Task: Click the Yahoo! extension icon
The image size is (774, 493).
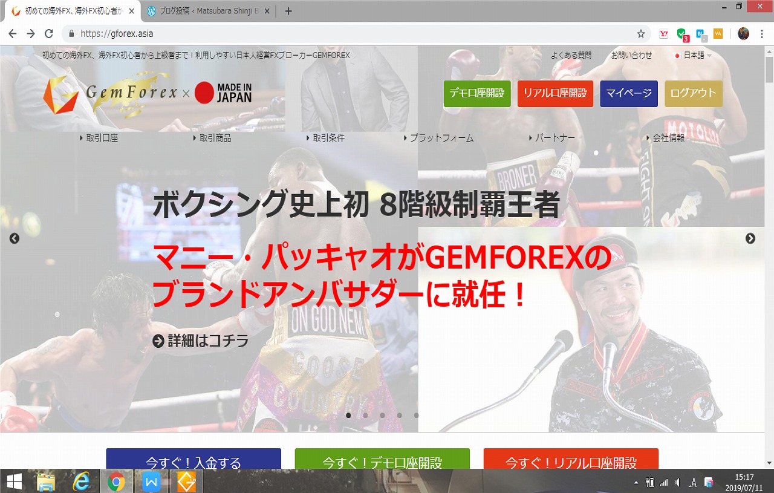Action: pos(663,34)
